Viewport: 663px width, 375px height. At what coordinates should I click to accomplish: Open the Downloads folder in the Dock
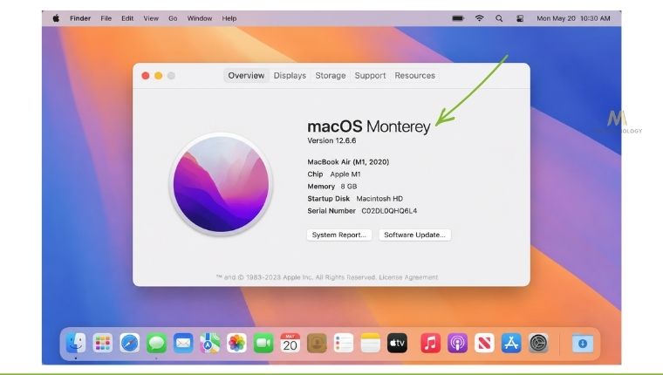(582, 343)
